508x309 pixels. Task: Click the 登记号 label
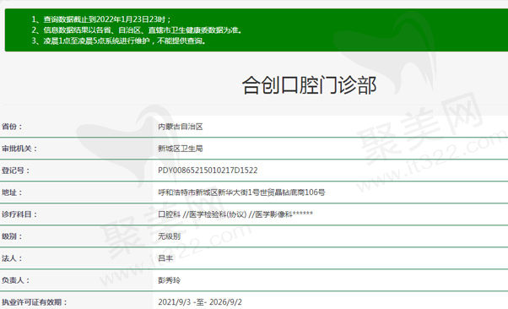pyautogui.click(x=15, y=171)
